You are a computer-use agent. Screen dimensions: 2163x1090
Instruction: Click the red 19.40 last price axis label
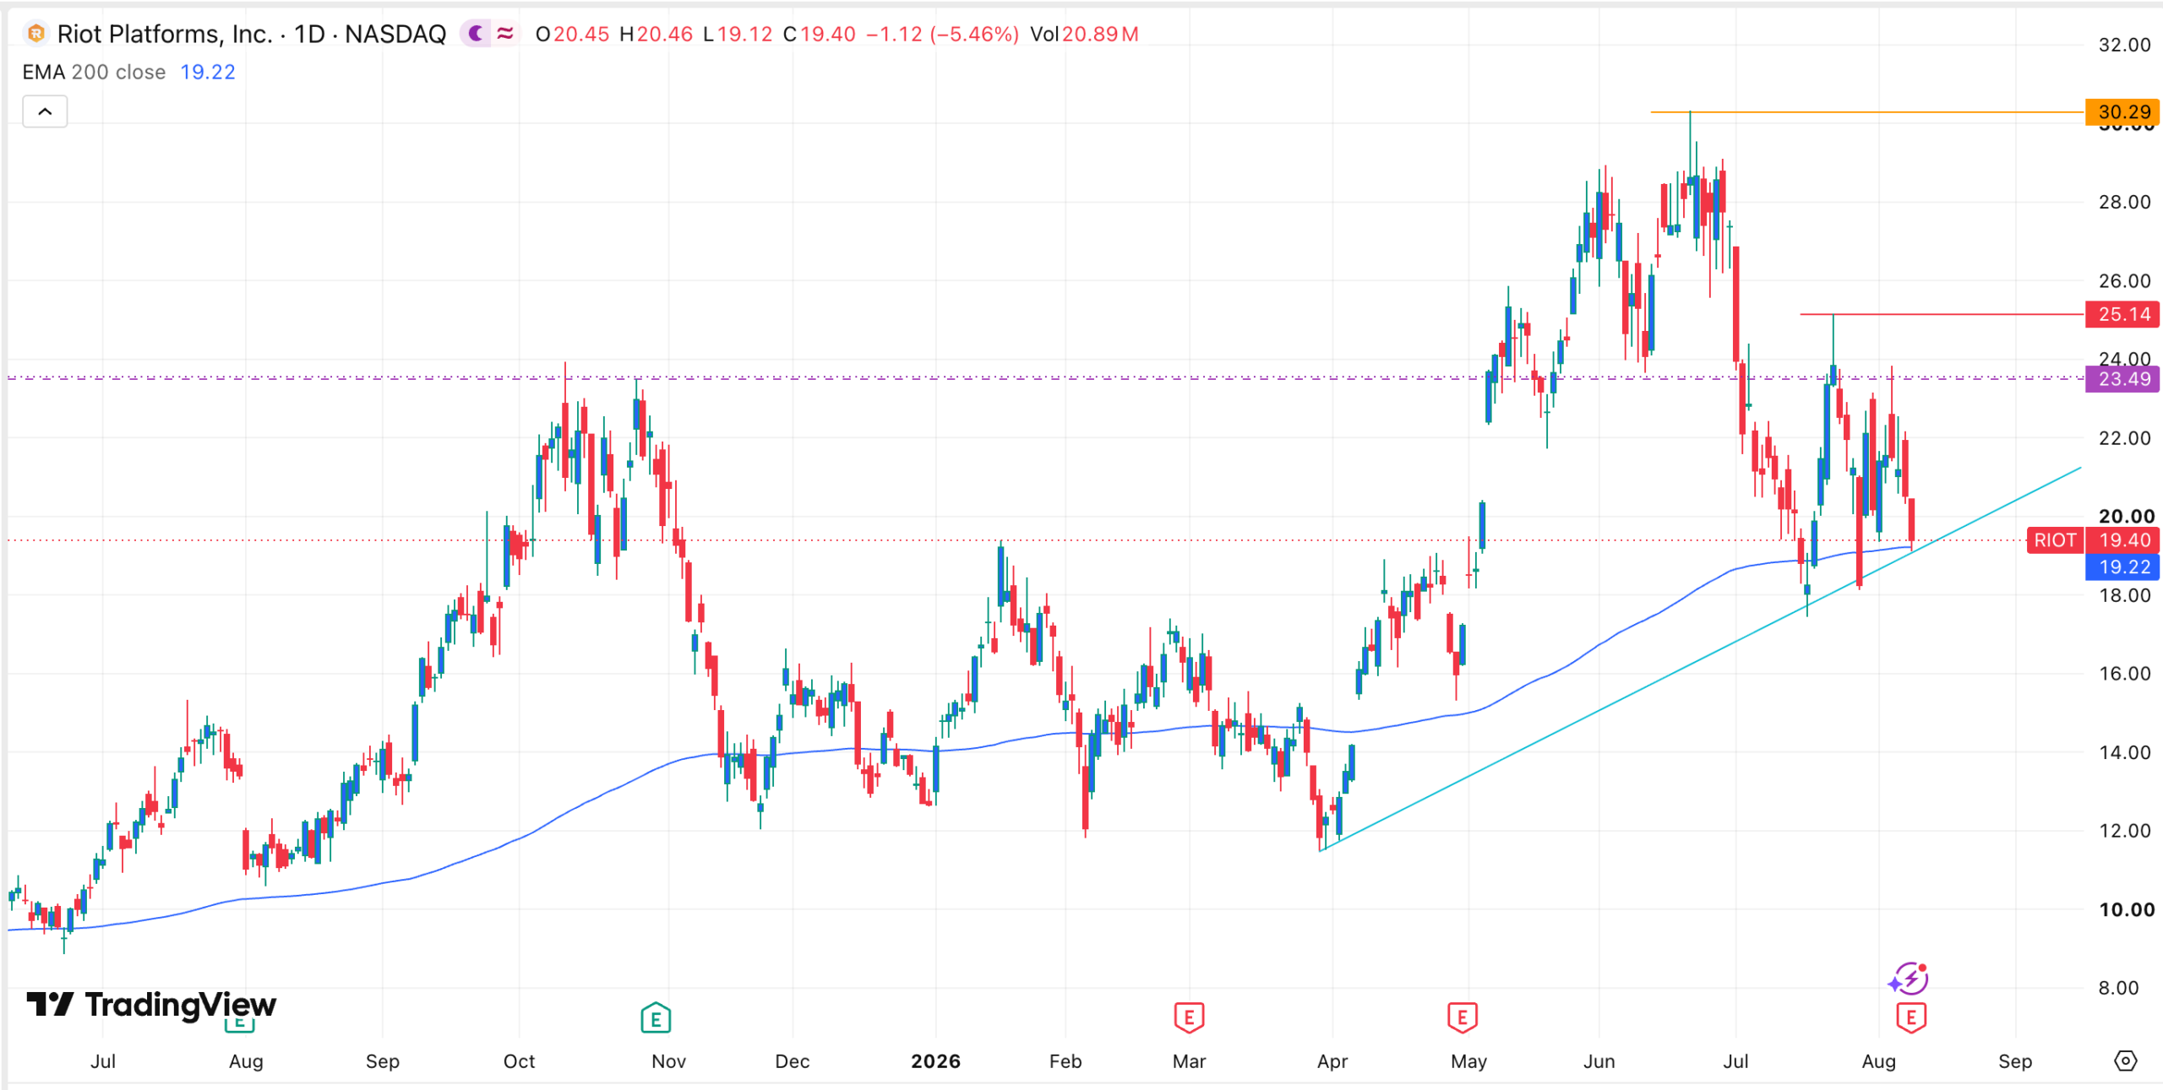(x=2122, y=540)
